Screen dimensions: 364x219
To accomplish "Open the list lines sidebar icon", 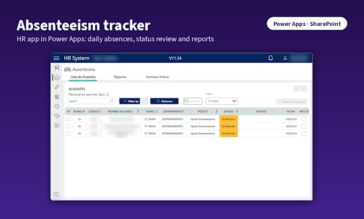I will pyautogui.click(x=57, y=125).
